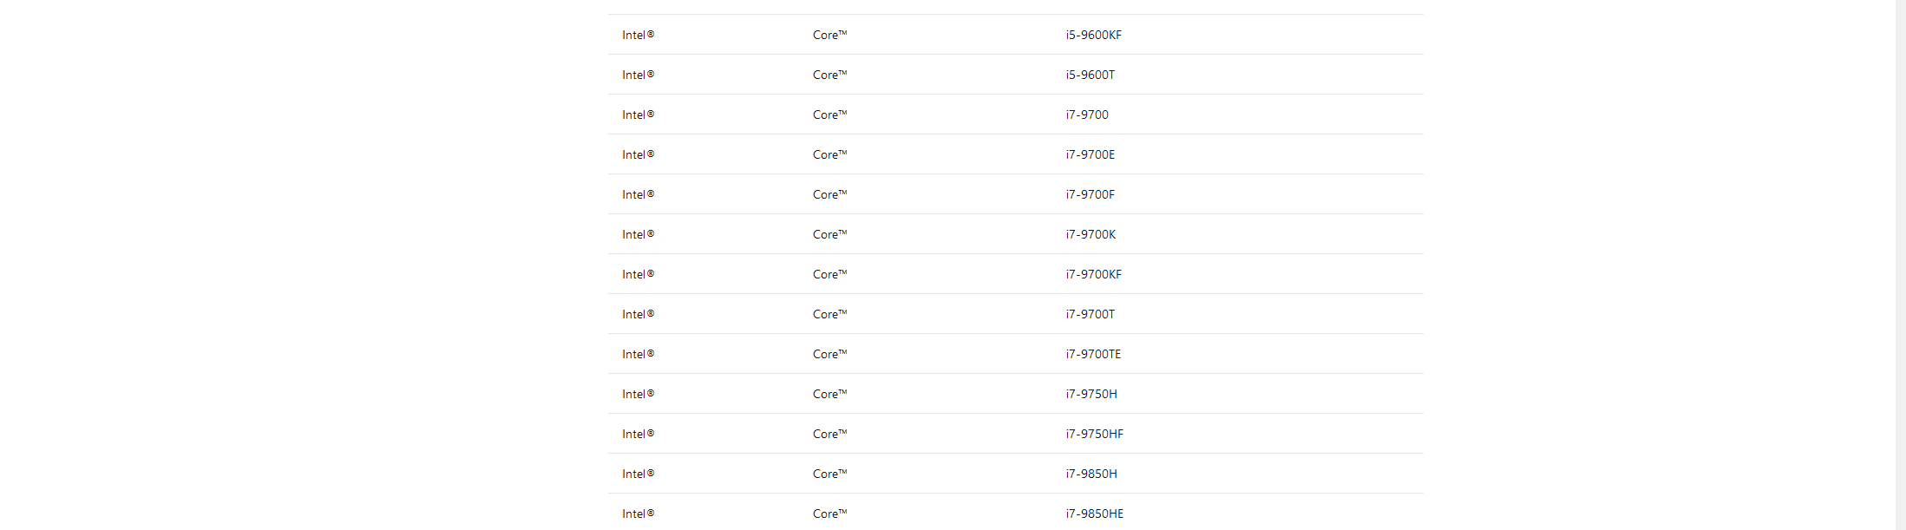Click the i7-9750H model entry

(1091, 394)
